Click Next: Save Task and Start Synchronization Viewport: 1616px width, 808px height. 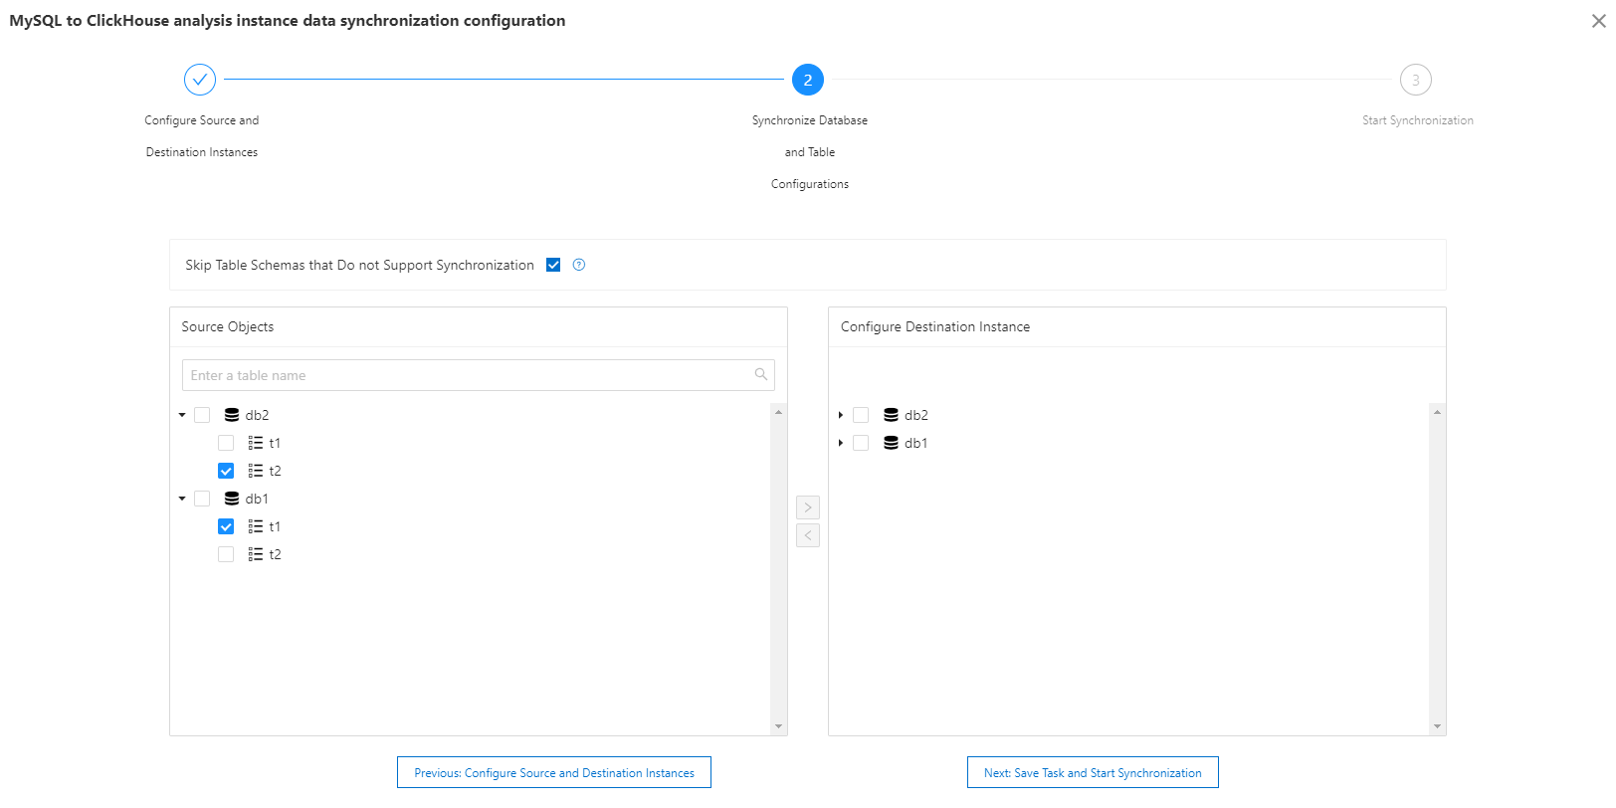coord(1093,772)
